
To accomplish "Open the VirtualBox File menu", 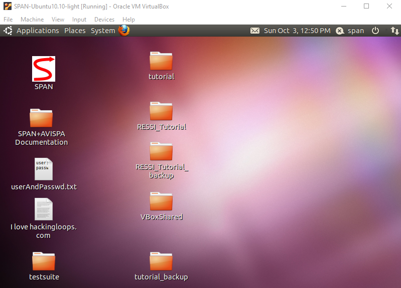I will coord(8,20).
